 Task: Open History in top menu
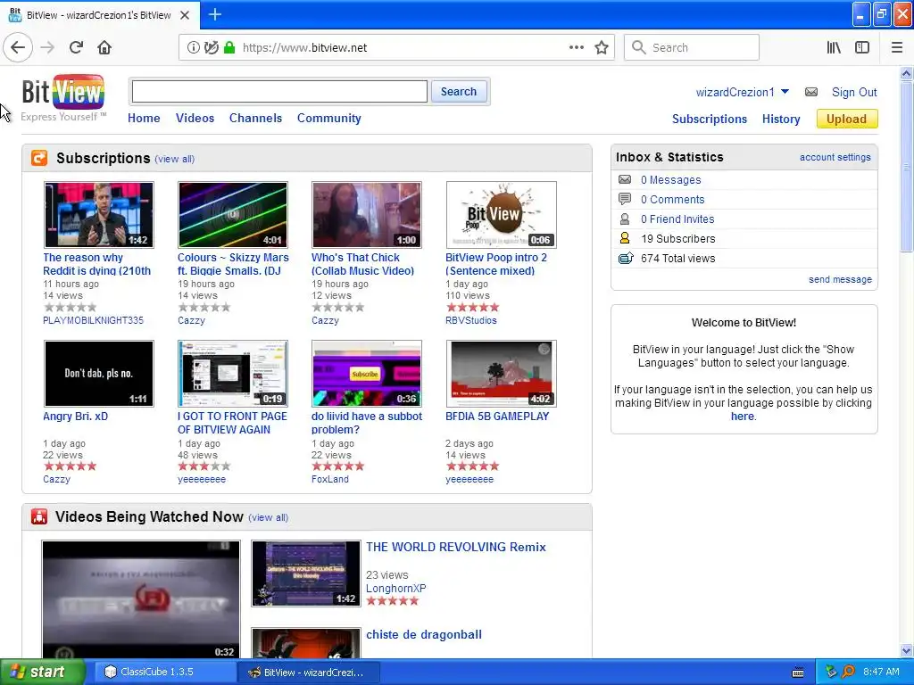pyautogui.click(x=781, y=119)
